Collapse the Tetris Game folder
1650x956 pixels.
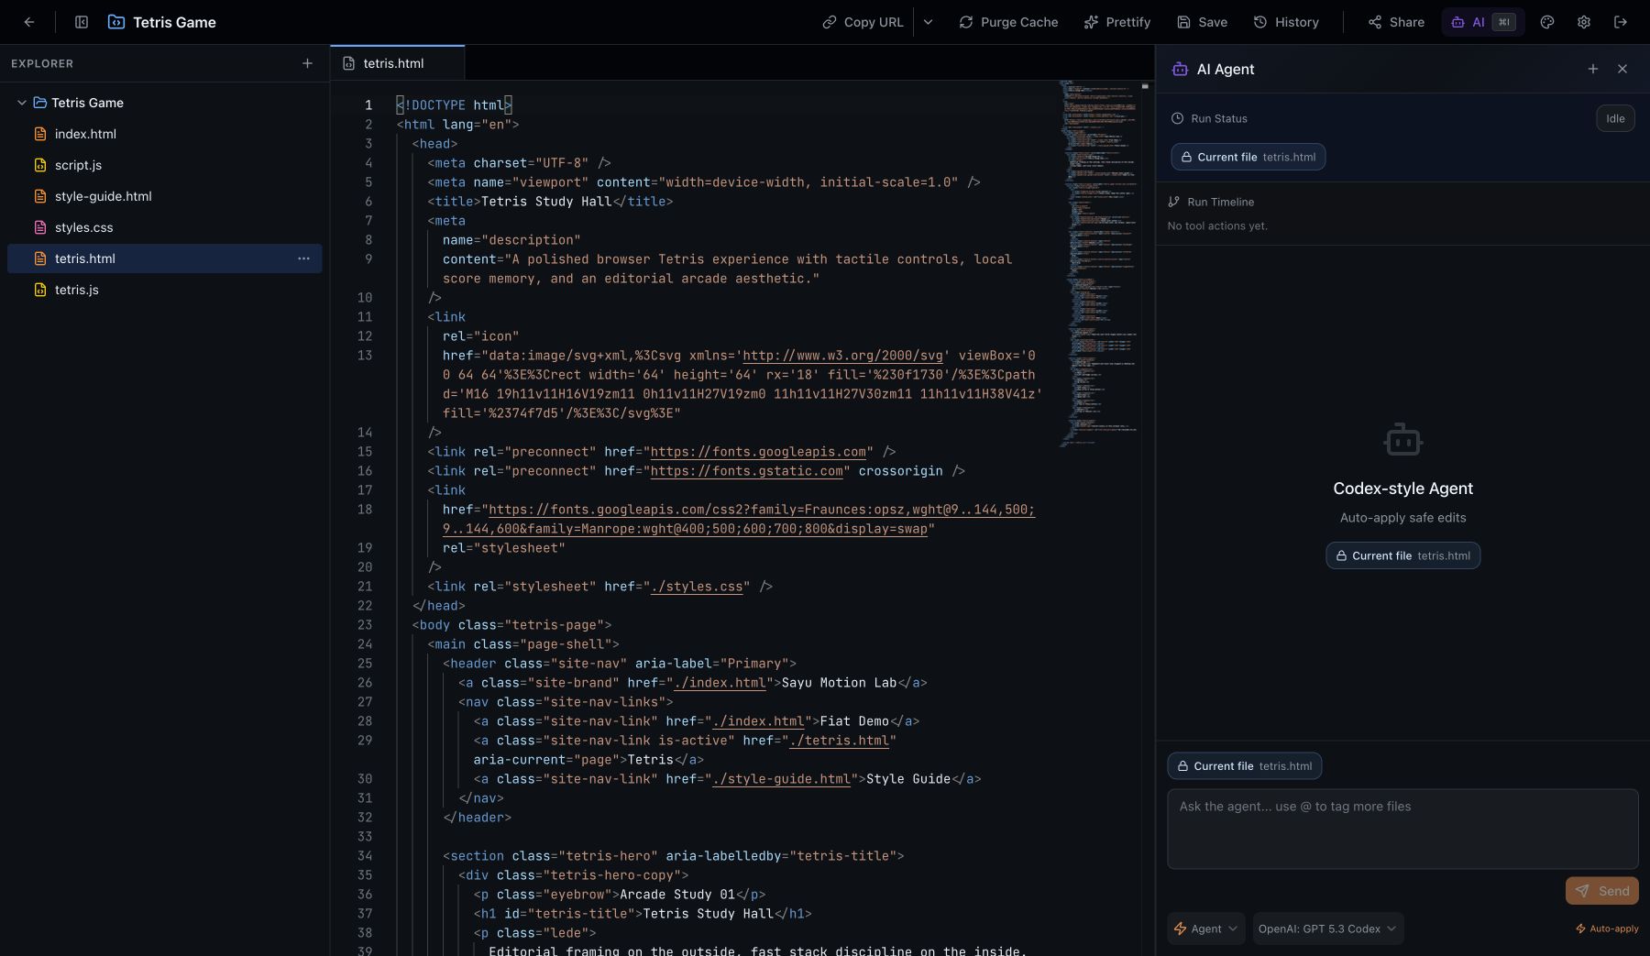tap(22, 103)
